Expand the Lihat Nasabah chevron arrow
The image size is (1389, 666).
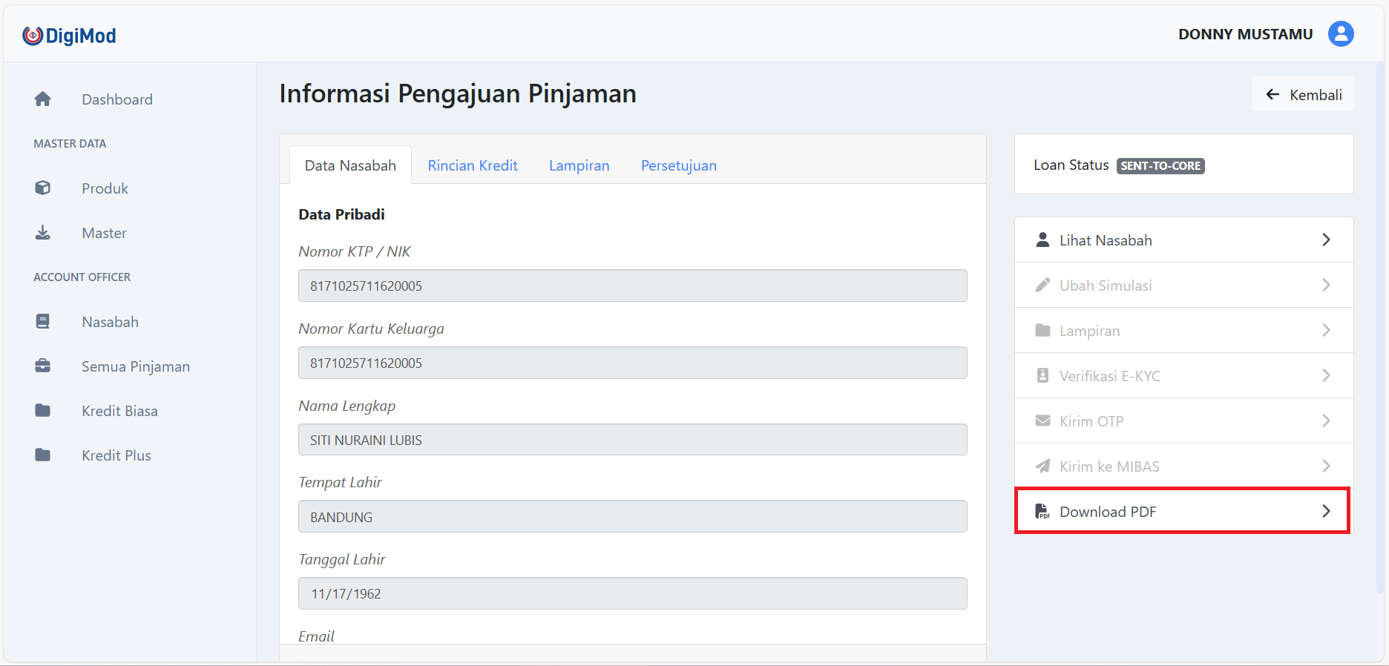1326,240
